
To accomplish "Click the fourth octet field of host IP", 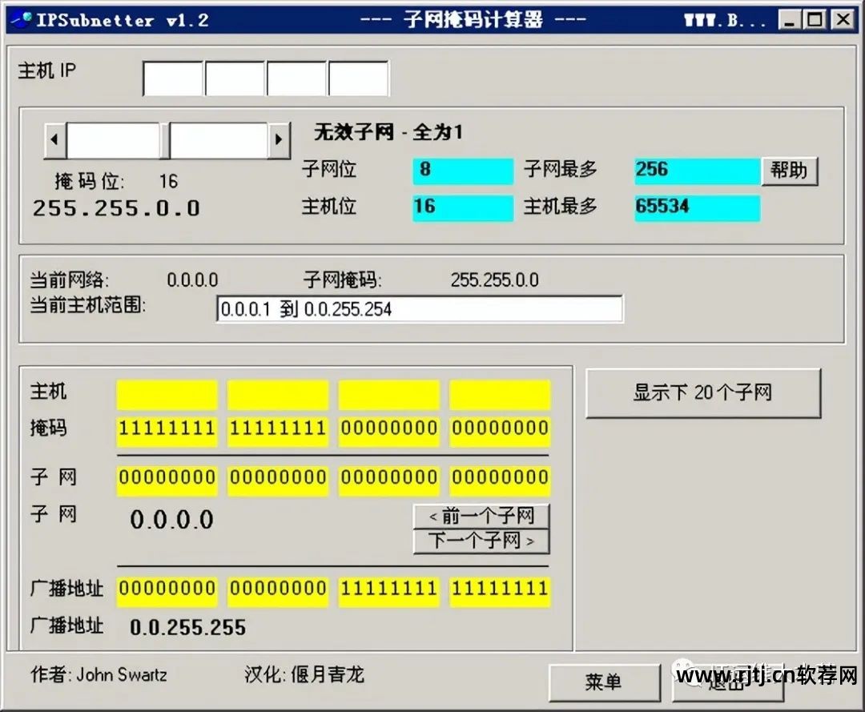I will click(358, 78).
